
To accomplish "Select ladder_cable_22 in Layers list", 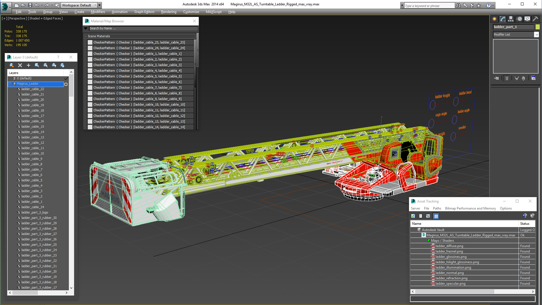I will click(x=33, y=89).
